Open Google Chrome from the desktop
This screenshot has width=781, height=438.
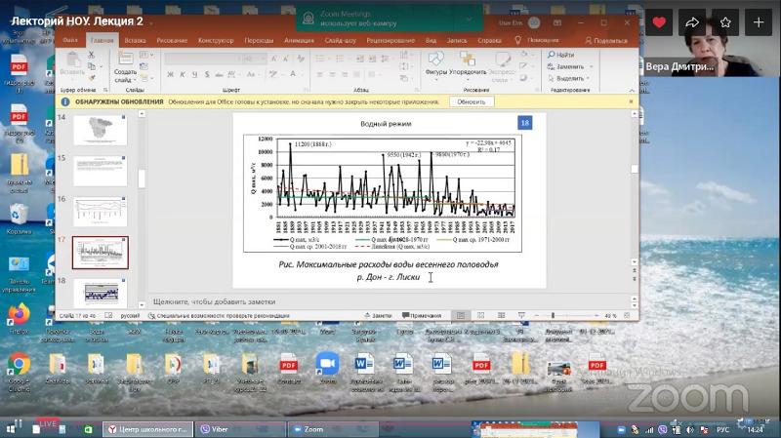point(19,364)
